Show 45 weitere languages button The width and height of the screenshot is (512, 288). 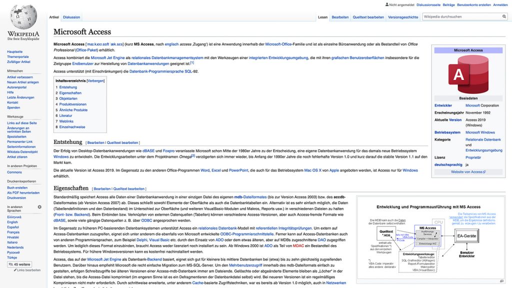pyautogui.click(x=19, y=264)
